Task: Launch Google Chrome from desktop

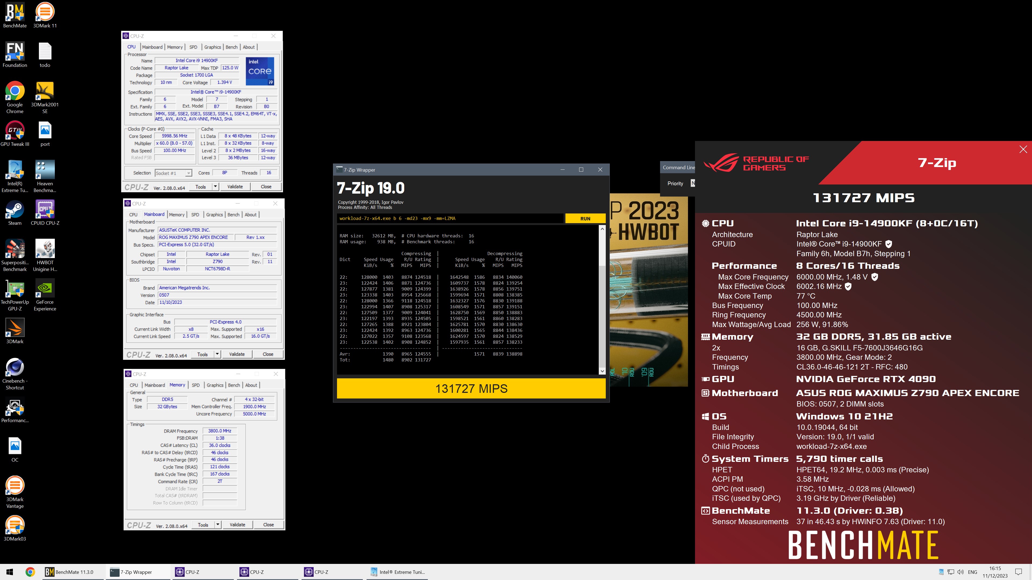Action: click(15, 97)
